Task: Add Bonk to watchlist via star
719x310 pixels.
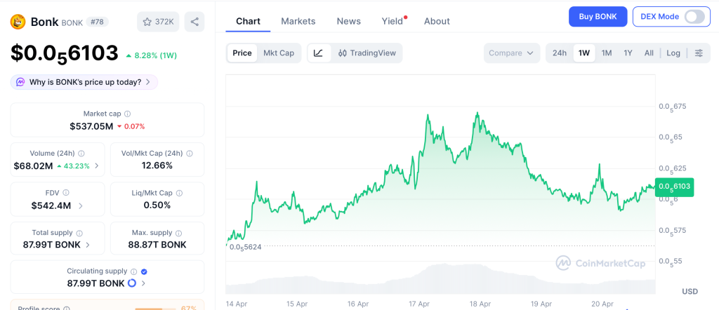Action: 158,22
